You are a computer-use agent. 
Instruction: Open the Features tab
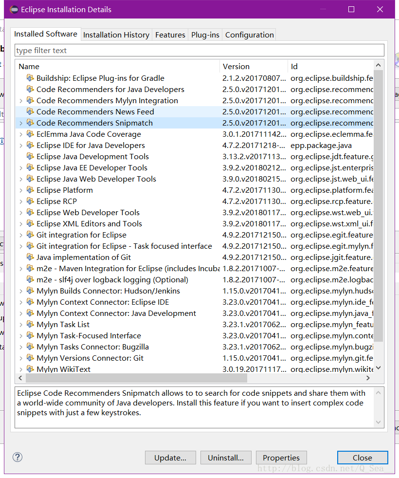point(170,35)
